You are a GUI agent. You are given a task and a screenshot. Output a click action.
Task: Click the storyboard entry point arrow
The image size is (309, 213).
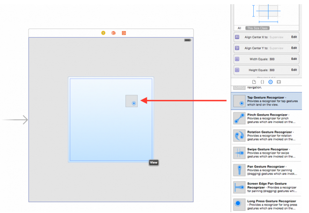(x=15, y=120)
